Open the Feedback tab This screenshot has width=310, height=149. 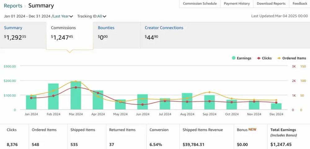coord(300,3)
